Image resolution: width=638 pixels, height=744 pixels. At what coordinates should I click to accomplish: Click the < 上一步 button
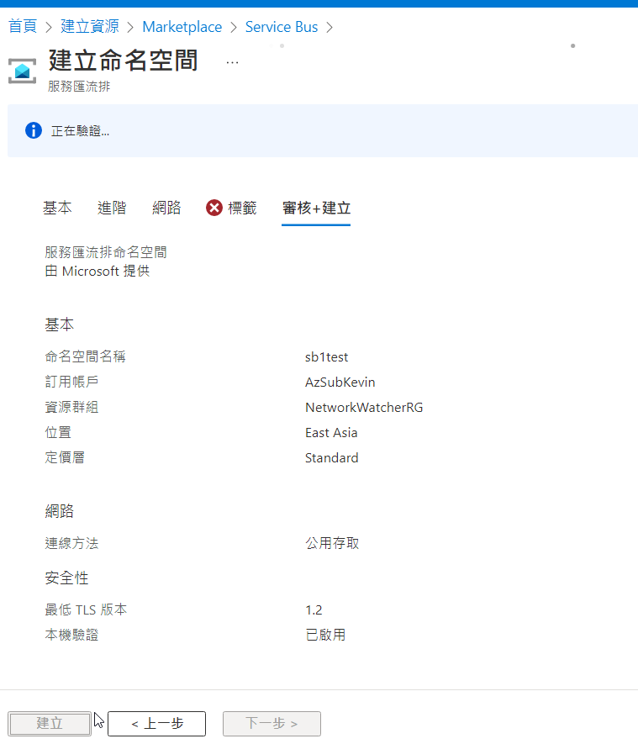[x=156, y=724]
